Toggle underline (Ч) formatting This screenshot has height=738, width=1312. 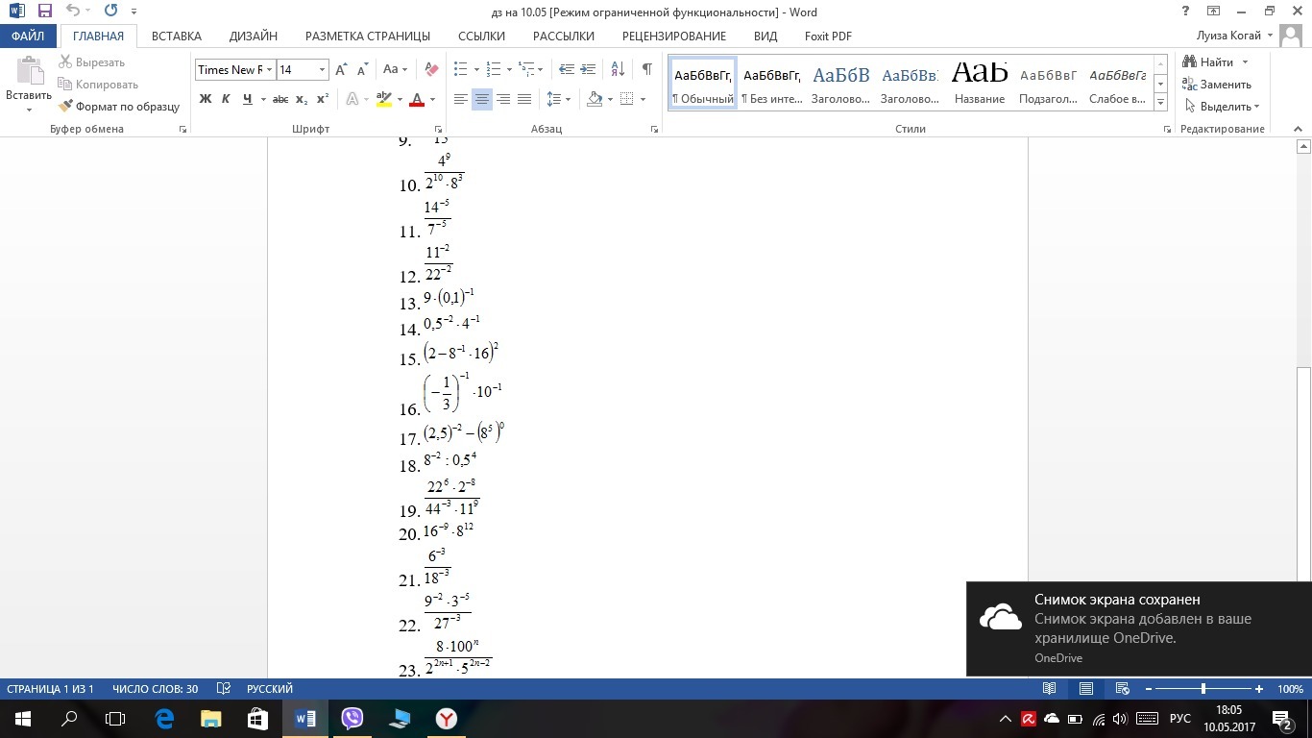248,99
